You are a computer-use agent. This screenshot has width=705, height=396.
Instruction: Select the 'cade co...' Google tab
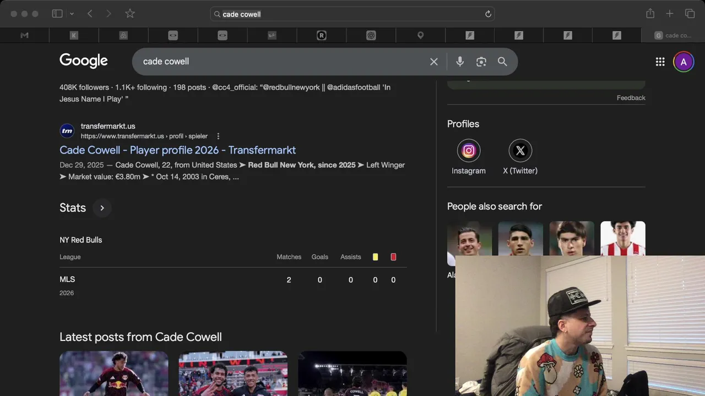click(x=673, y=35)
